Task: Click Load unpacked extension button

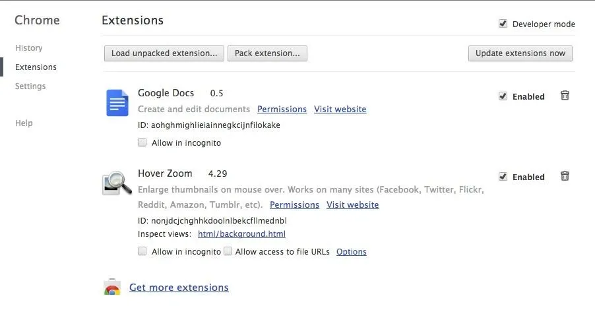Action: pyautogui.click(x=164, y=53)
